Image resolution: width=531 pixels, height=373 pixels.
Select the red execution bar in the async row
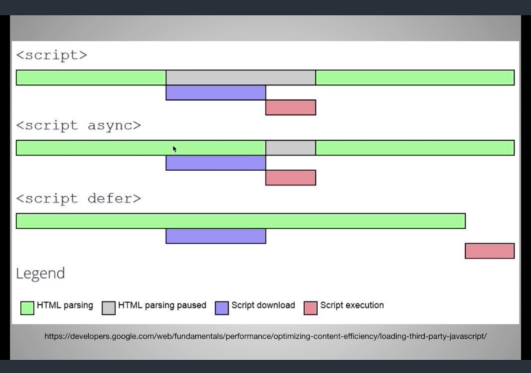(x=291, y=178)
